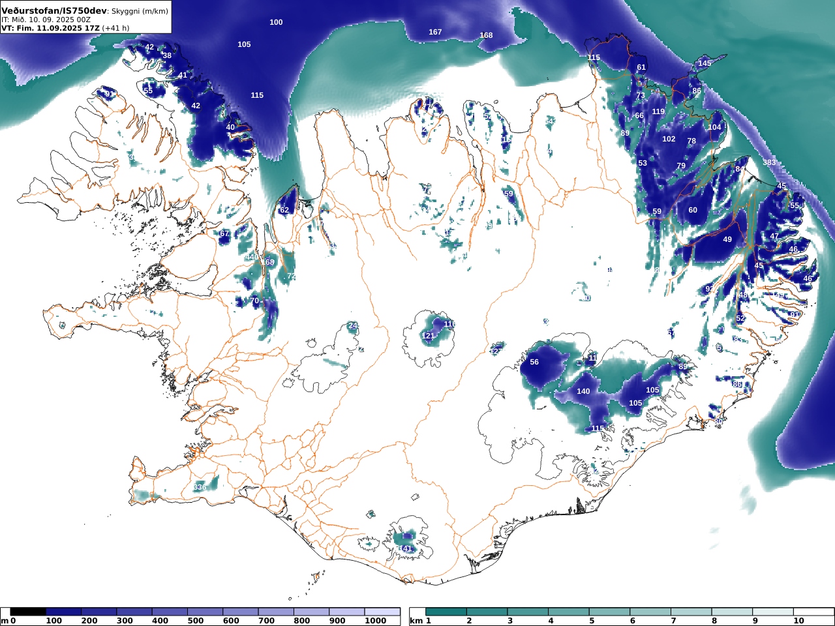Click the 140 value on Vatnajökull
Screen dimensions: 835x626
(x=583, y=391)
